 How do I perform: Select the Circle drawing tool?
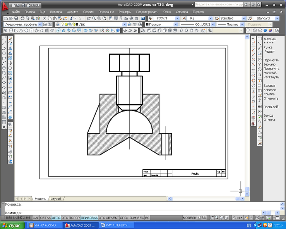[4, 68]
